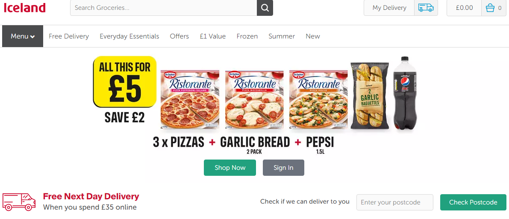This screenshot has width=509, height=219.
Task: Click the red delivery truck icon
Action: [x=19, y=201]
